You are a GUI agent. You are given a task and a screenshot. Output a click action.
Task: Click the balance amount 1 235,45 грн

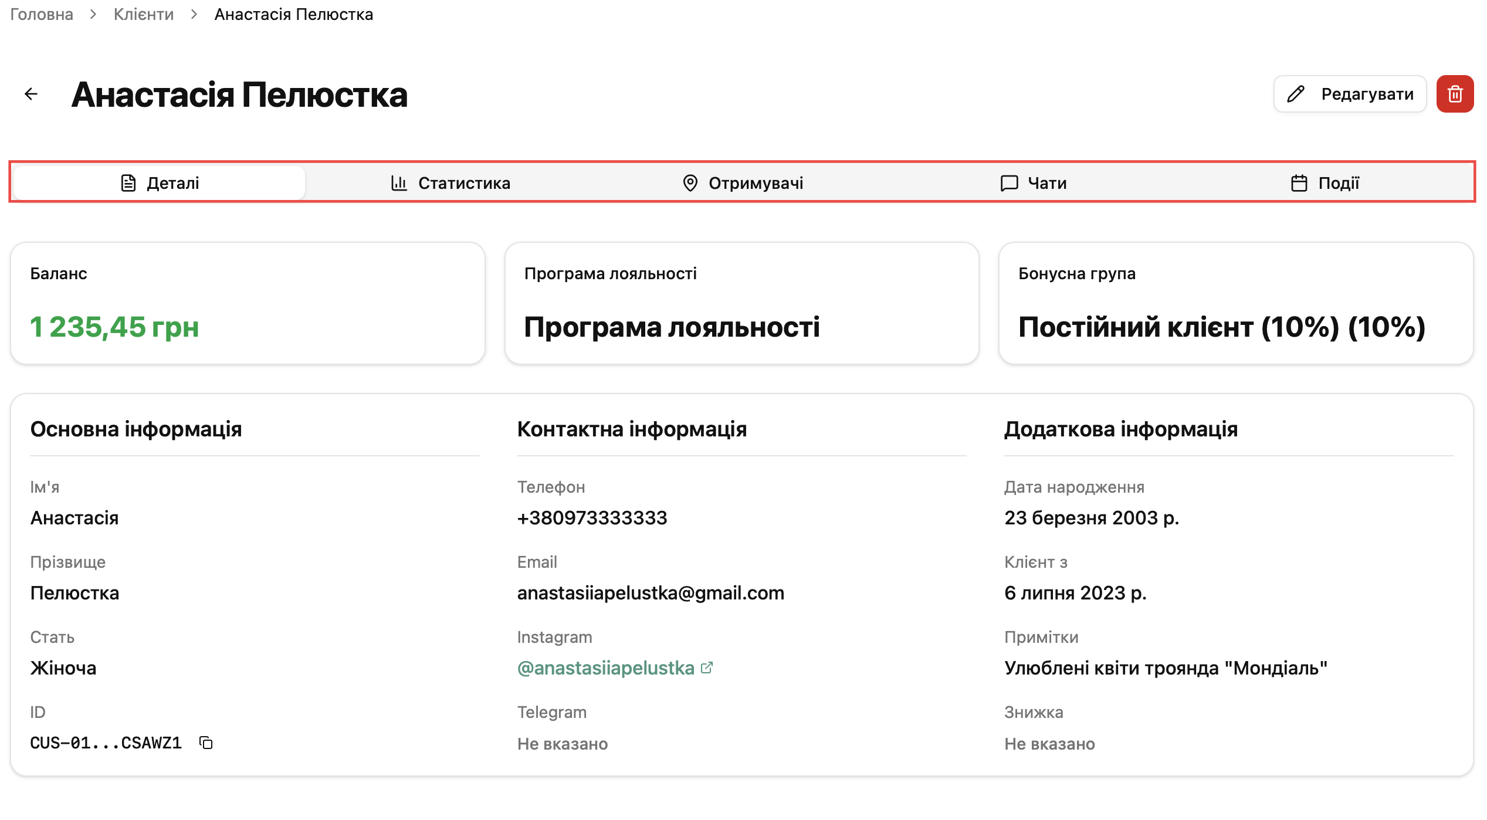pyautogui.click(x=114, y=327)
